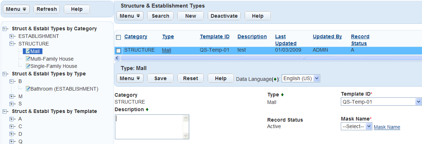Screen dimensions: 422x144
Task: Tick the select-all checkbox in table header
Action: [119, 37]
